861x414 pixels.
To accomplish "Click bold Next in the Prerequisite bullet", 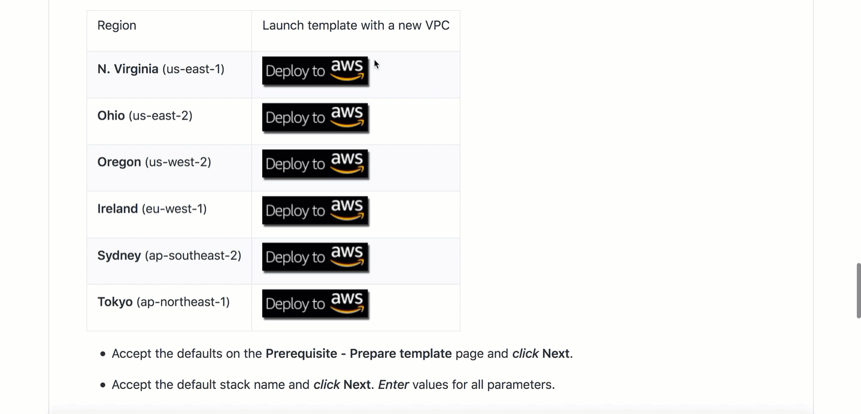I will [x=556, y=354].
